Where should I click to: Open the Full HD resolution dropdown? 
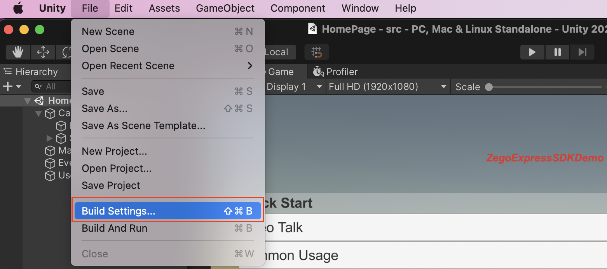[387, 87]
